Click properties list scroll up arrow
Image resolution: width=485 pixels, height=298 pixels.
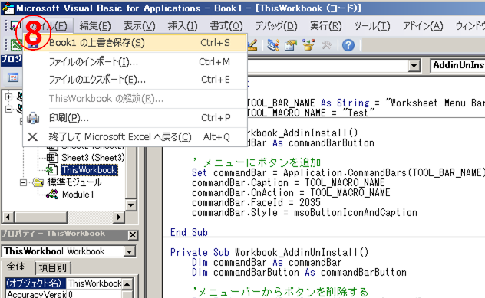point(127,283)
